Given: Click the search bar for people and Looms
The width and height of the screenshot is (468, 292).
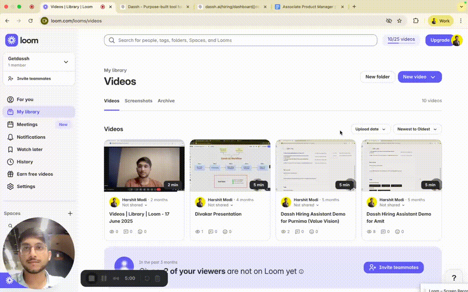Looking at the screenshot, I should click(240, 40).
